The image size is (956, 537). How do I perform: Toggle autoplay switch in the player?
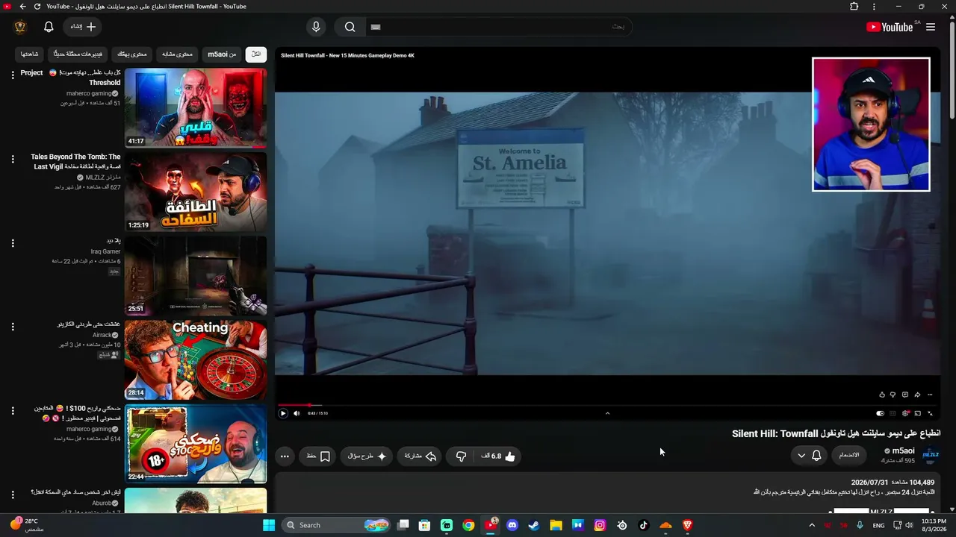point(881,413)
